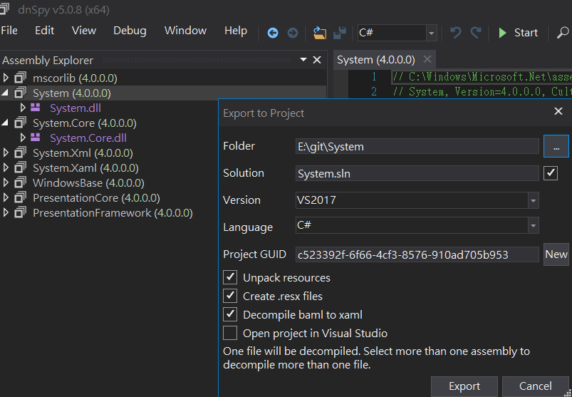
Task: Uncheck Decompile baml to xaml
Action: tap(230, 314)
